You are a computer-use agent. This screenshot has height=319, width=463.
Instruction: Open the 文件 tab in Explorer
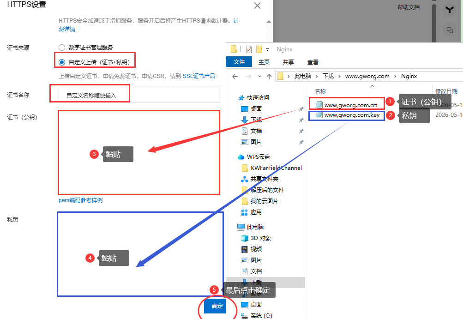coord(239,62)
